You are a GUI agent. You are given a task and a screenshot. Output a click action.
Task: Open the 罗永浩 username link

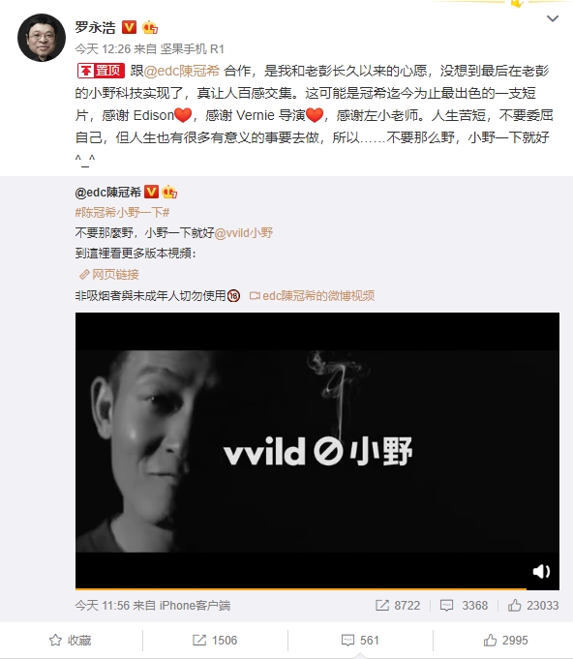[x=96, y=27]
